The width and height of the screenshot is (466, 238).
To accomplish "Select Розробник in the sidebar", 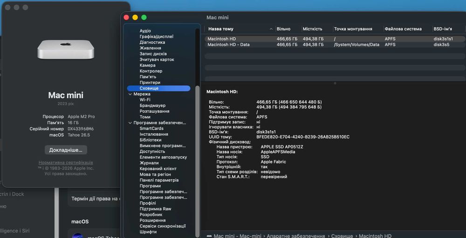I will coord(151,215).
